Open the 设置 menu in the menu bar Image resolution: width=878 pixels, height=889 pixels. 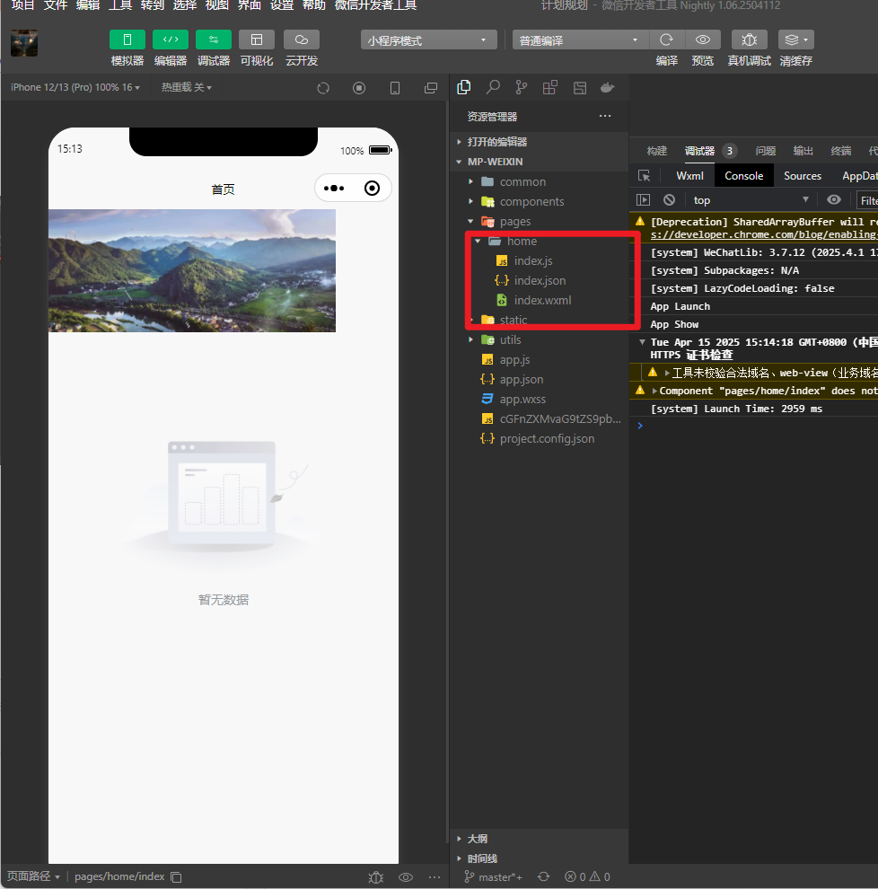[x=281, y=5]
